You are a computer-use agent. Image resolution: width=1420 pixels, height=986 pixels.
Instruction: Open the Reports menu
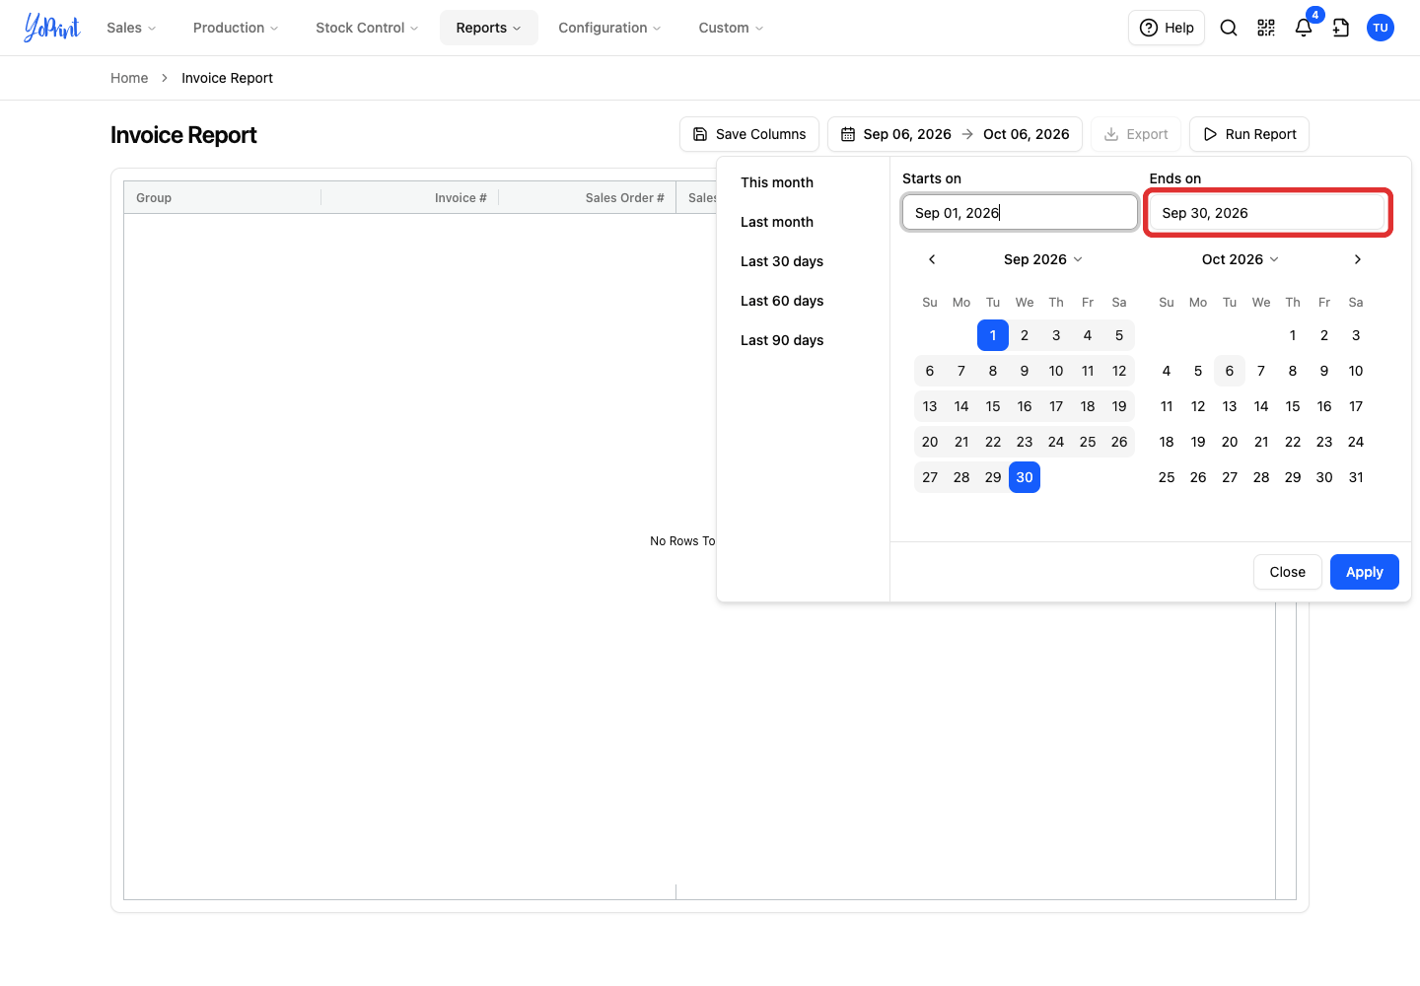coord(489,28)
